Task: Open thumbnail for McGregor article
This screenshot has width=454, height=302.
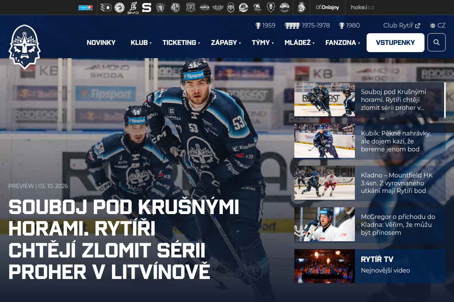Action: [x=325, y=224]
